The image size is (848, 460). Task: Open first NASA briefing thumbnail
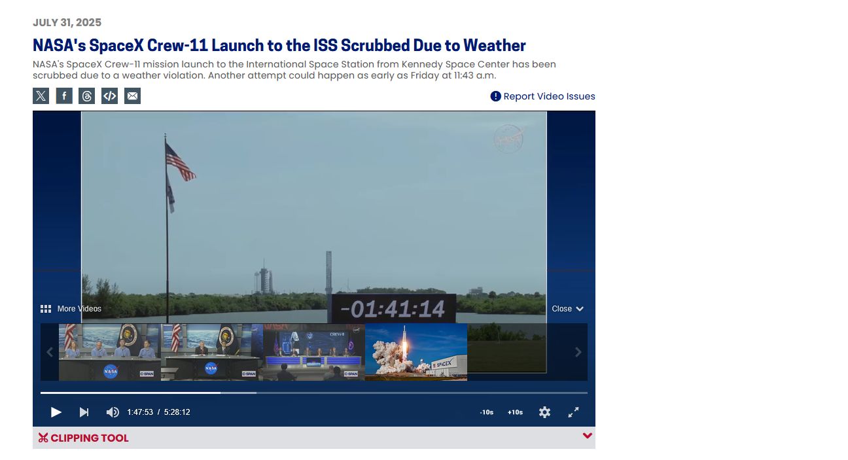click(x=110, y=352)
